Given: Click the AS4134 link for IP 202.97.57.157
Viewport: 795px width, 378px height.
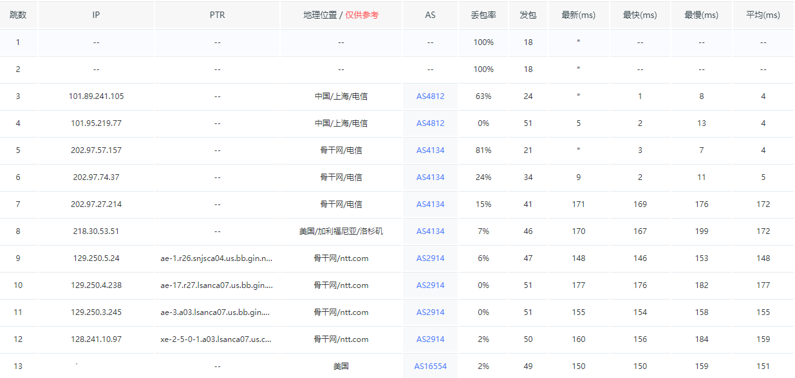Looking at the screenshot, I should [430, 150].
